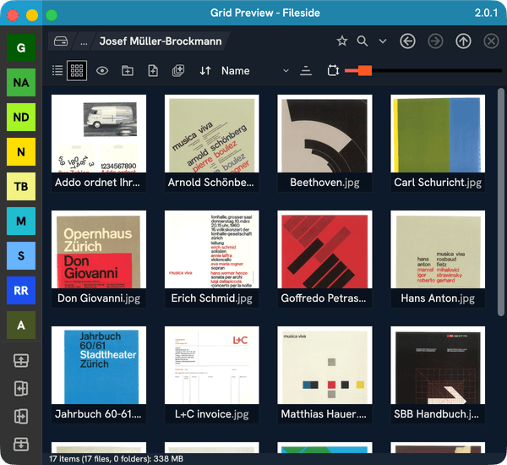The image size is (507, 465).
Task: Select the Carl Schuricht.jpg thumbnail
Action: (x=438, y=134)
